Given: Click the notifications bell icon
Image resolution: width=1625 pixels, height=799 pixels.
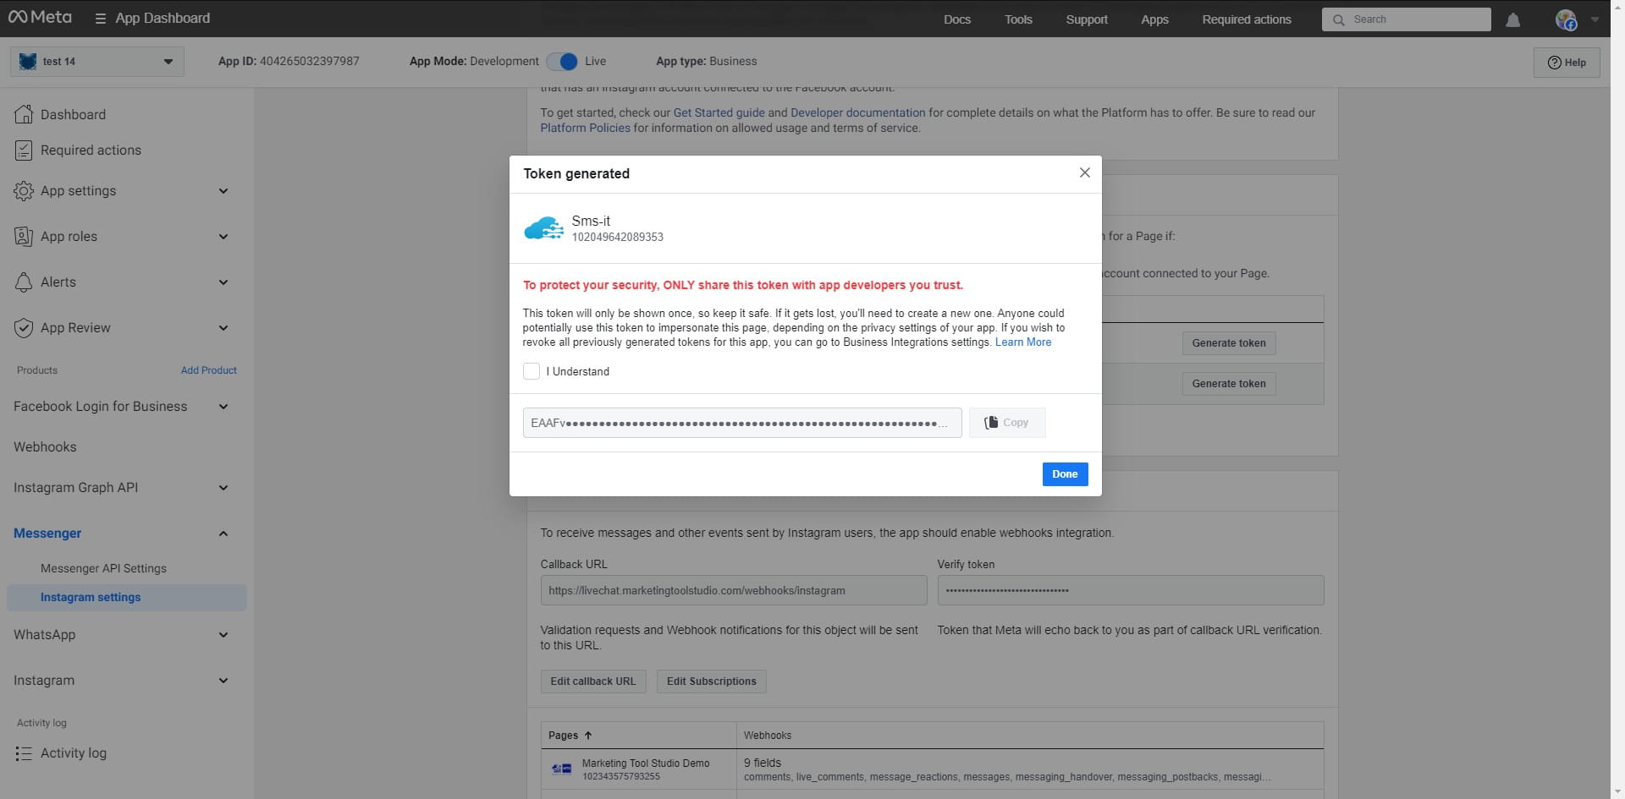Looking at the screenshot, I should click(1512, 19).
